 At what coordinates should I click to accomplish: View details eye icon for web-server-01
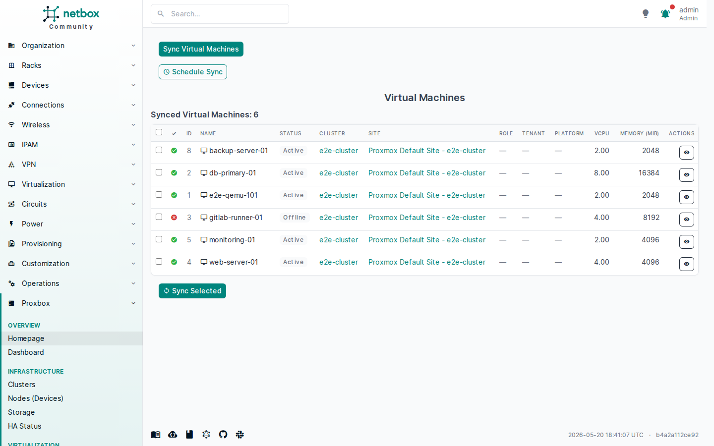pyautogui.click(x=687, y=264)
